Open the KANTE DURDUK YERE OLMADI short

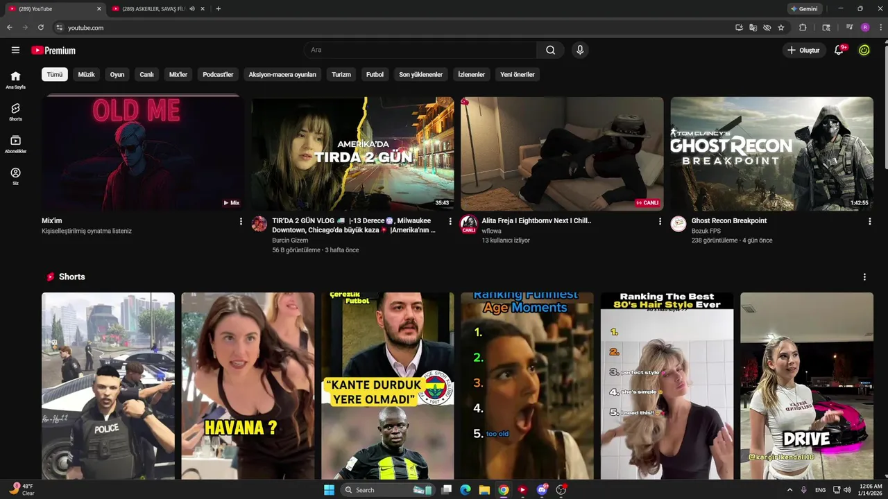388,385
